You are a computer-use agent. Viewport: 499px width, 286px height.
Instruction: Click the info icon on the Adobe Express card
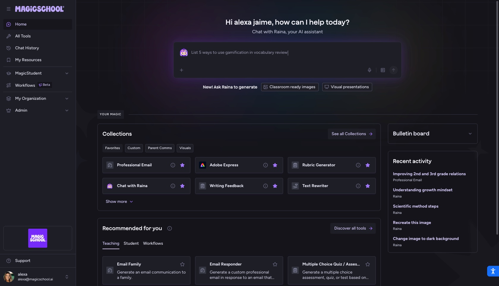point(266,165)
